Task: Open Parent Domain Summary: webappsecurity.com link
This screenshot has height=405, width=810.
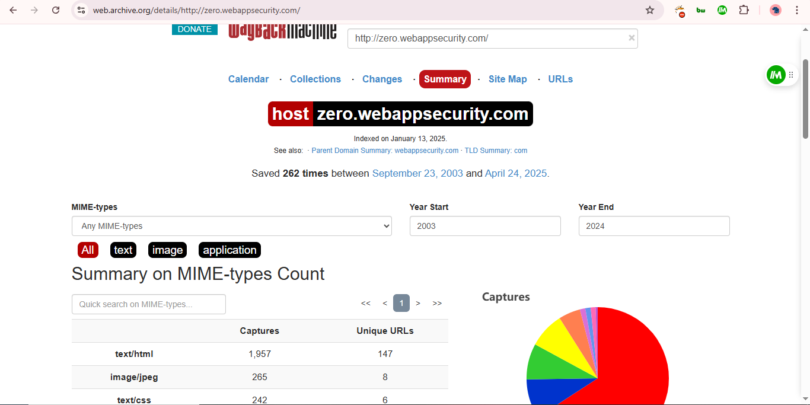Action: pyautogui.click(x=385, y=151)
